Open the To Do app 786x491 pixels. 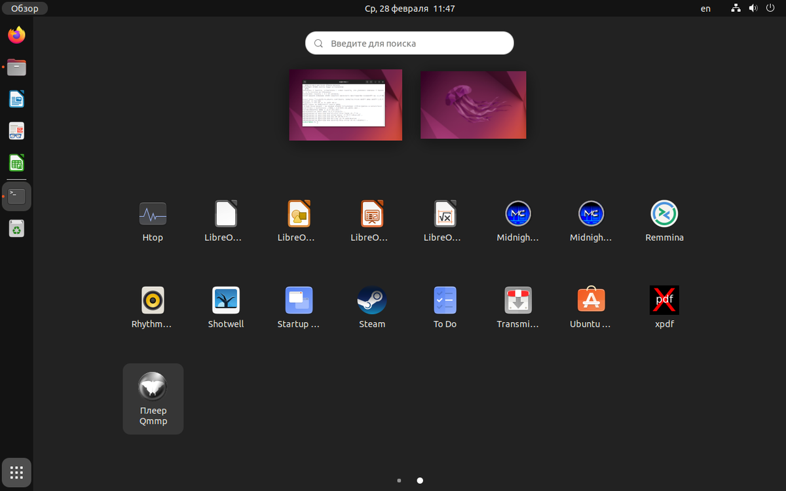445,308
